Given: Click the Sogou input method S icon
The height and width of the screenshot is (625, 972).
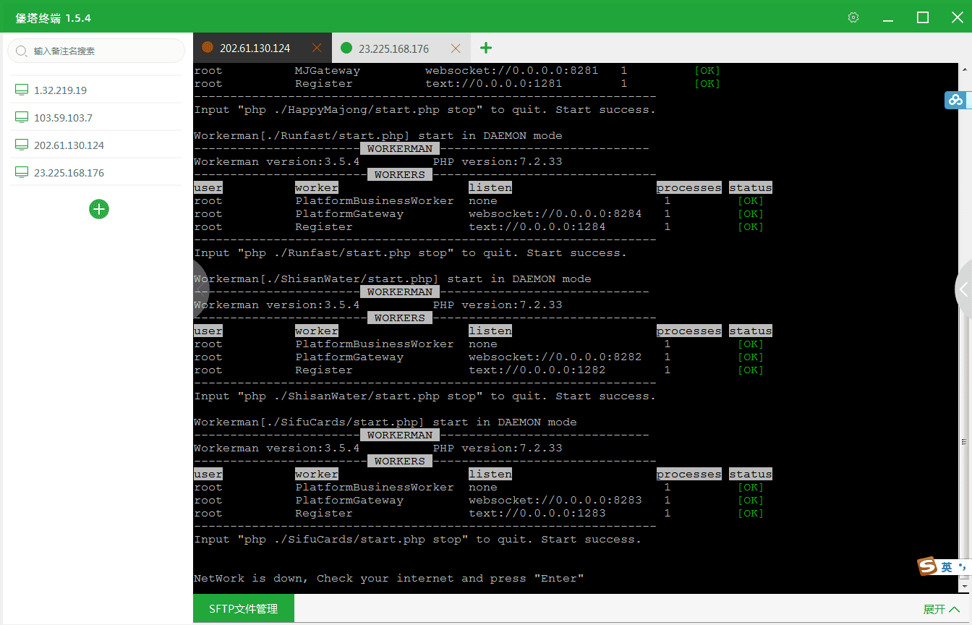Looking at the screenshot, I should coord(928,567).
